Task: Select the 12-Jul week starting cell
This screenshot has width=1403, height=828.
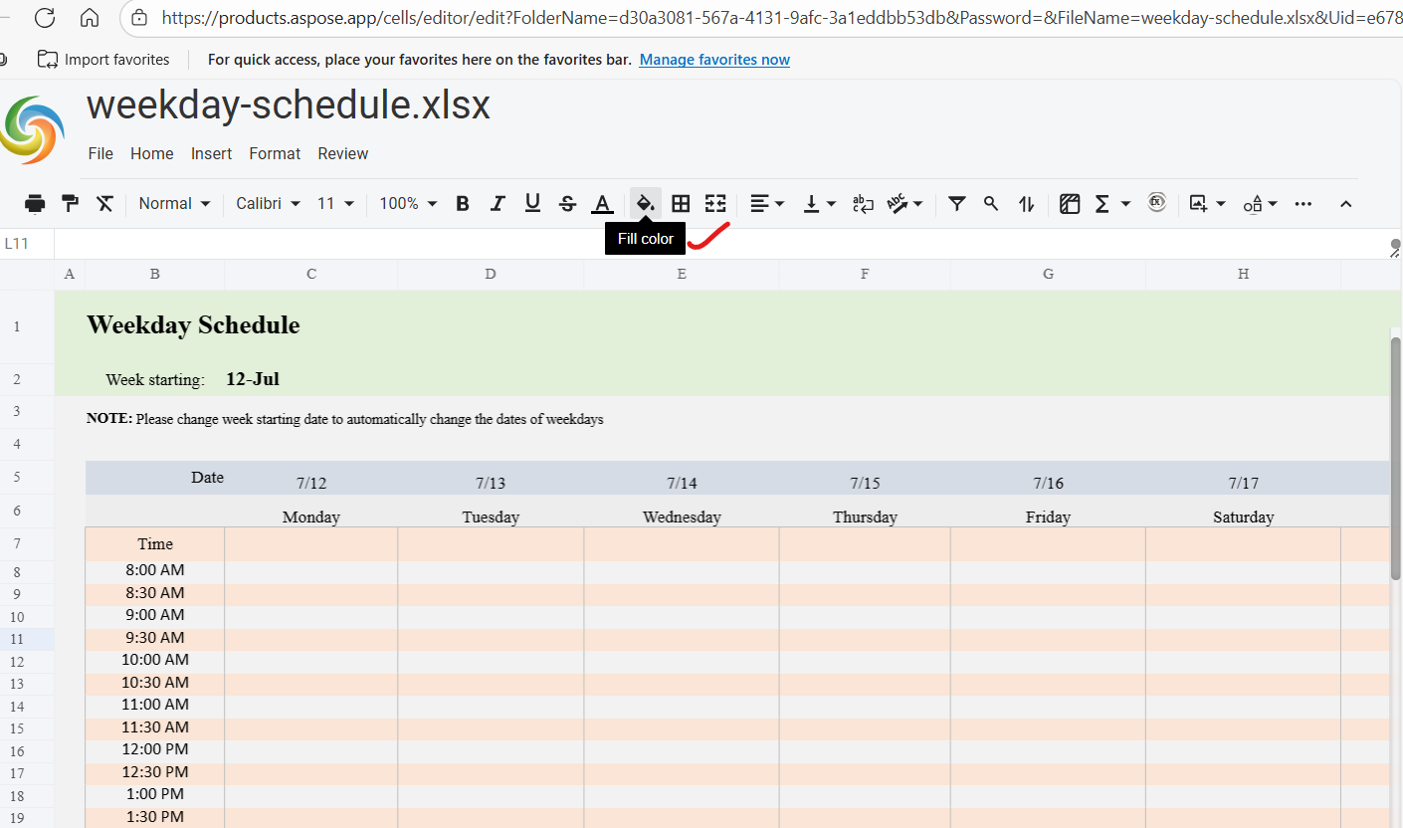Action: coord(253,379)
